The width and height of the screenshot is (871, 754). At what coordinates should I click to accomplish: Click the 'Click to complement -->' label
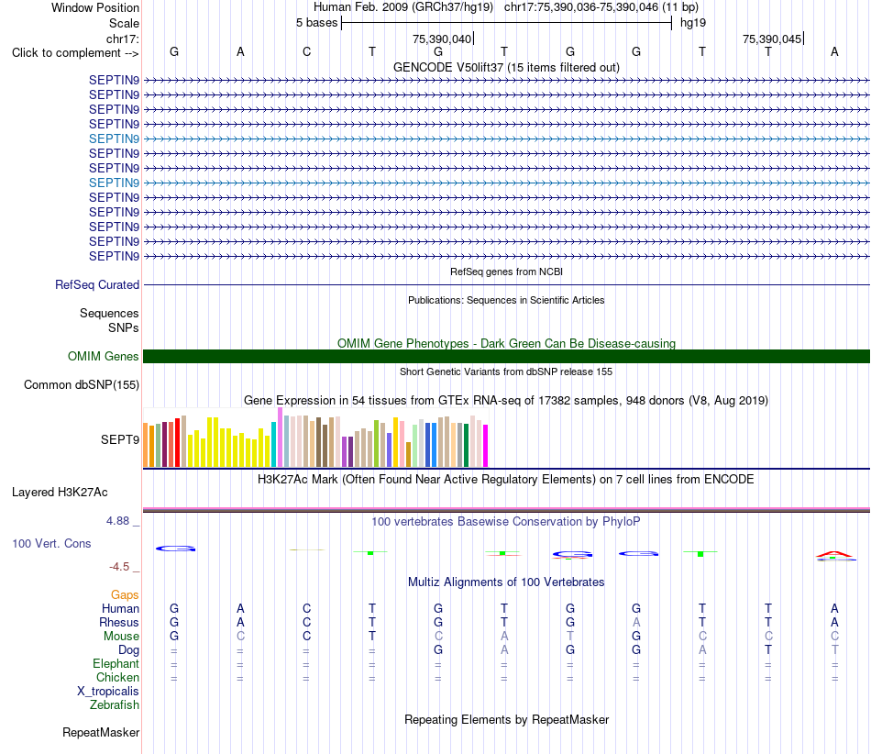coord(75,53)
